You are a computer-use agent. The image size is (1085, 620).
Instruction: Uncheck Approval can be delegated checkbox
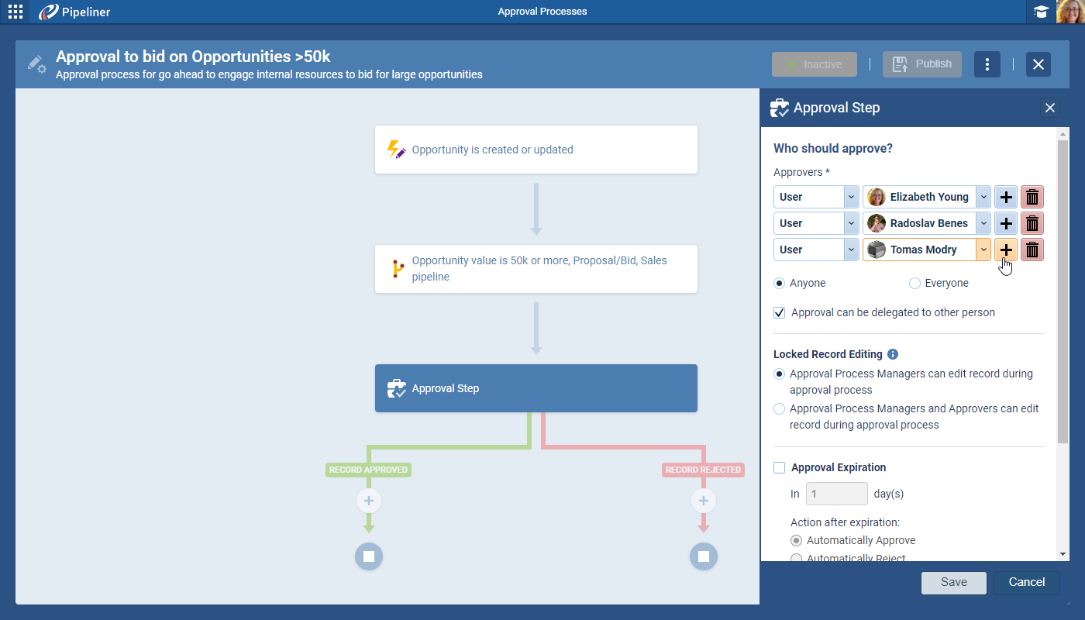[780, 313]
